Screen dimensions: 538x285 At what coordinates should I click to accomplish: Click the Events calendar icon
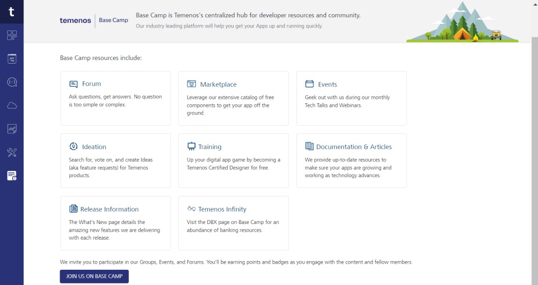click(309, 84)
